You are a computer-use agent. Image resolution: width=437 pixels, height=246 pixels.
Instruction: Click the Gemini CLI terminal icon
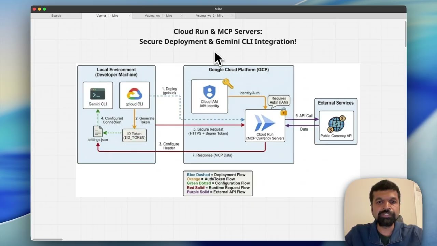click(98, 94)
